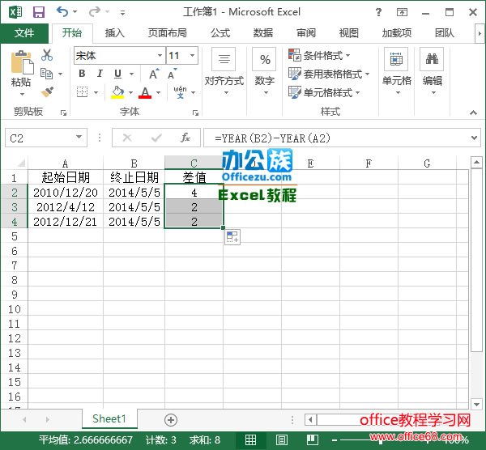The height and width of the screenshot is (450, 486).
Task: Click the Auto Fill Options icon
Action: tap(232, 237)
